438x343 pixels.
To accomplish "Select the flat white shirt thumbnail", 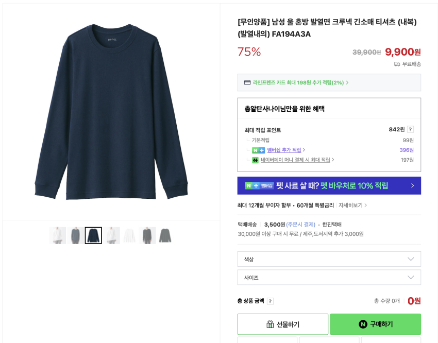I will pyautogui.click(x=129, y=235).
